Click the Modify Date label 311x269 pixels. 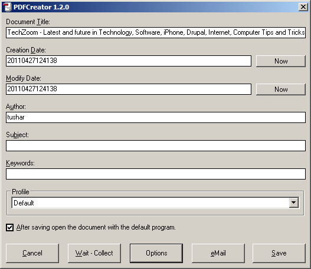coord(24,78)
